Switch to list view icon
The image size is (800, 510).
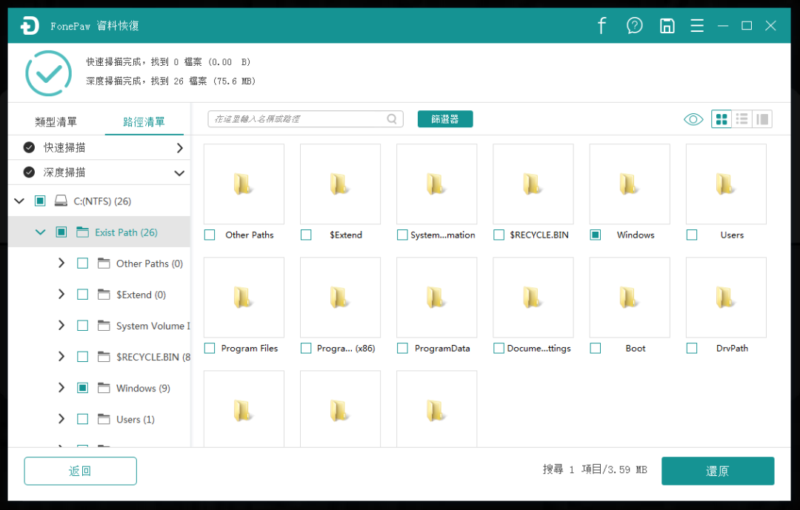741,119
